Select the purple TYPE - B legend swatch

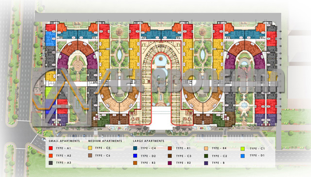coord(206,163)
